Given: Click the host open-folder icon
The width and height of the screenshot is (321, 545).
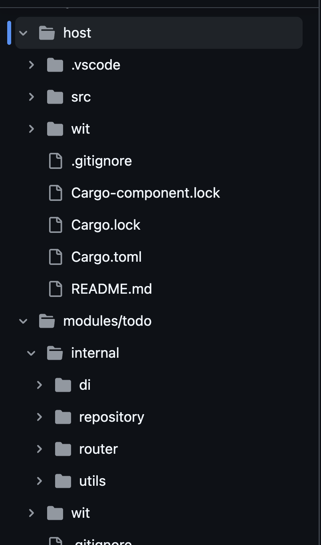Looking at the screenshot, I should click(47, 33).
